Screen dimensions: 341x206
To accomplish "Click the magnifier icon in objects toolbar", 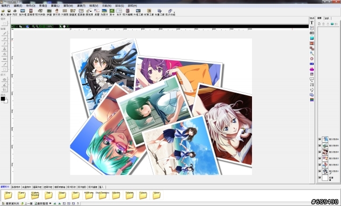I will [x=312, y=53].
